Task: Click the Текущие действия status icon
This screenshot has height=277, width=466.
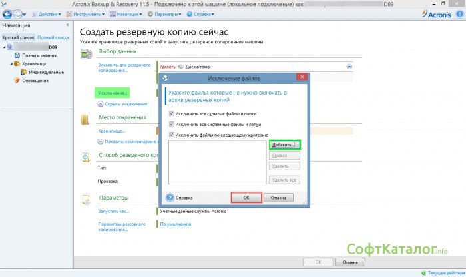Action: (x=424, y=273)
